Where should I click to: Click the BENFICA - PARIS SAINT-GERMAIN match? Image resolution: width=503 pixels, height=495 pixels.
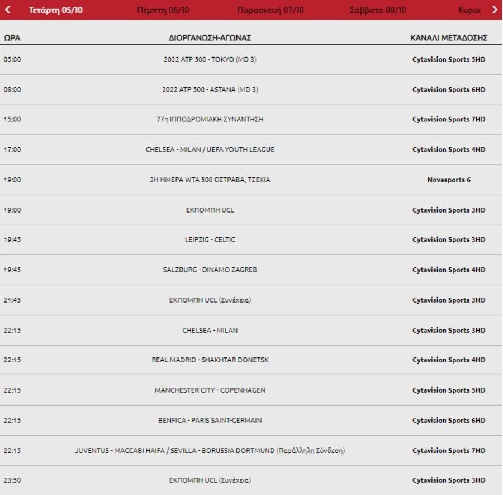[210, 420]
